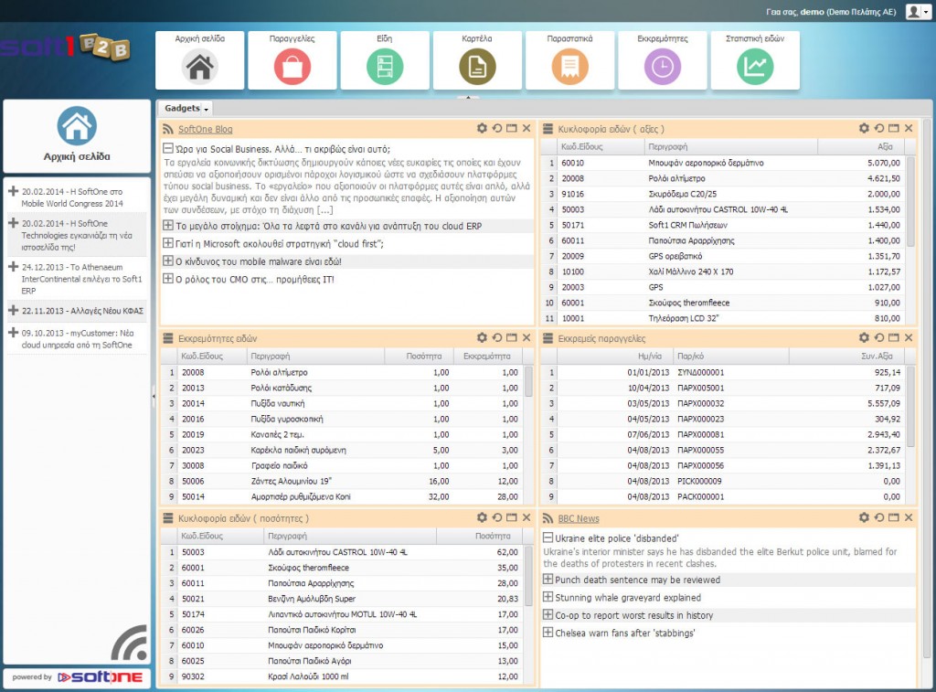Open the Αρχική σελίδα home tile
The height and width of the screenshot is (692, 936).
tap(199, 60)
